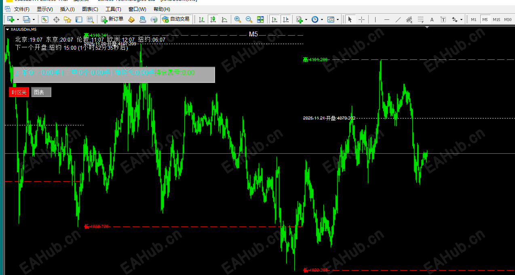The height and width of the screenshot is (275, 515).
Task: Toggle Chart Shift from right border
Action: [x=286, y=19]
